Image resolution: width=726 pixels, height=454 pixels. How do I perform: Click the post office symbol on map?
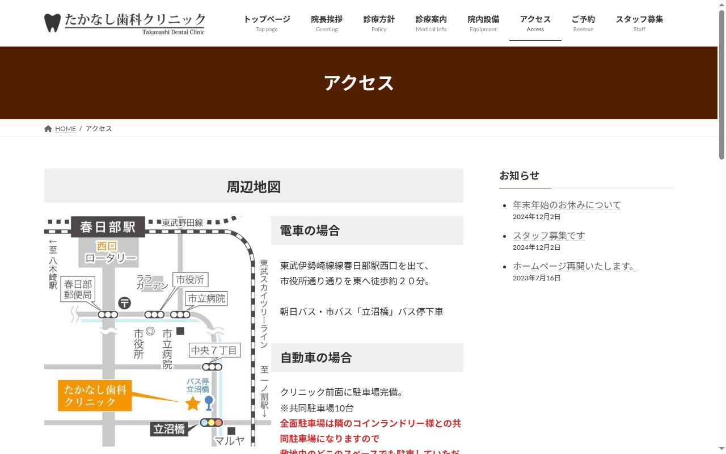124,303
